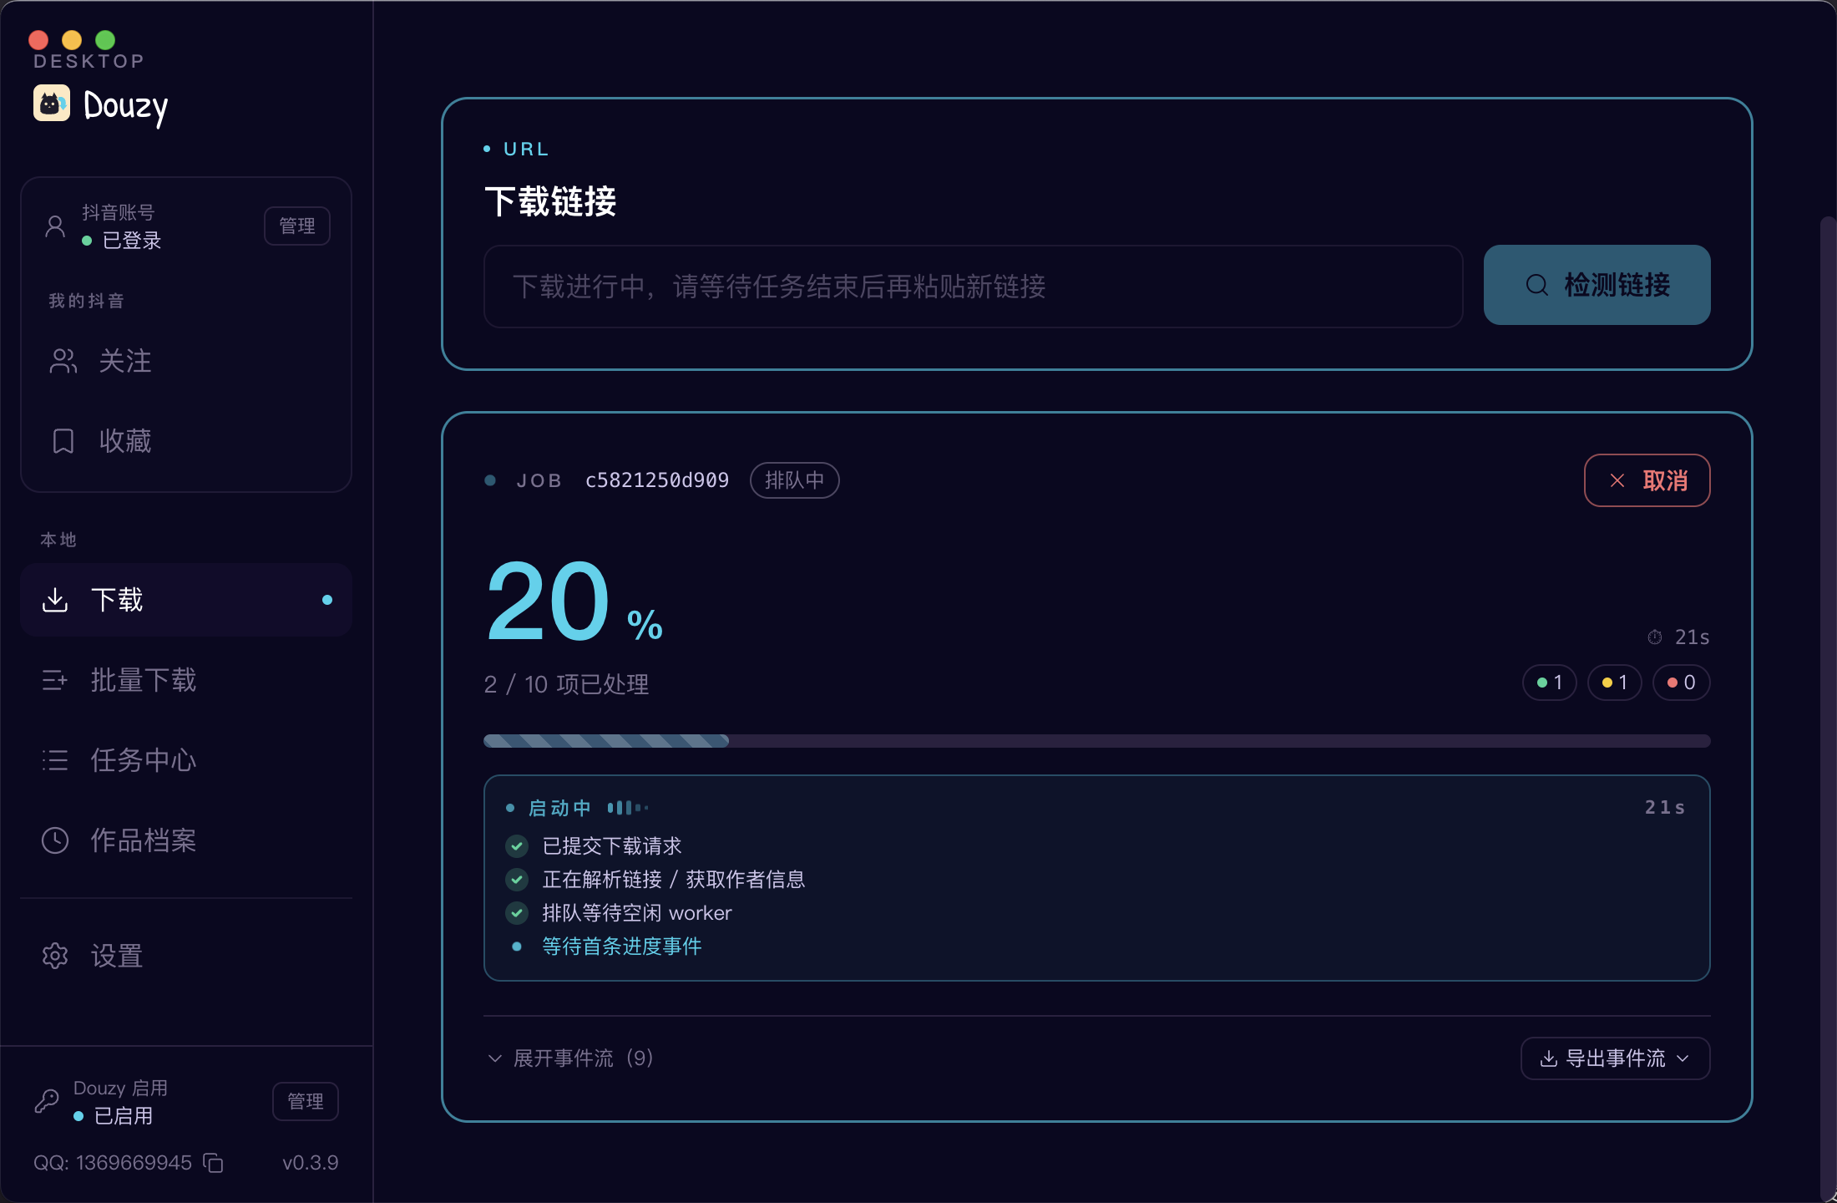This screenshot has width=1837, height=1203.
Task: Click the 检测链接 detect link button
Action: click(1597, 285)
